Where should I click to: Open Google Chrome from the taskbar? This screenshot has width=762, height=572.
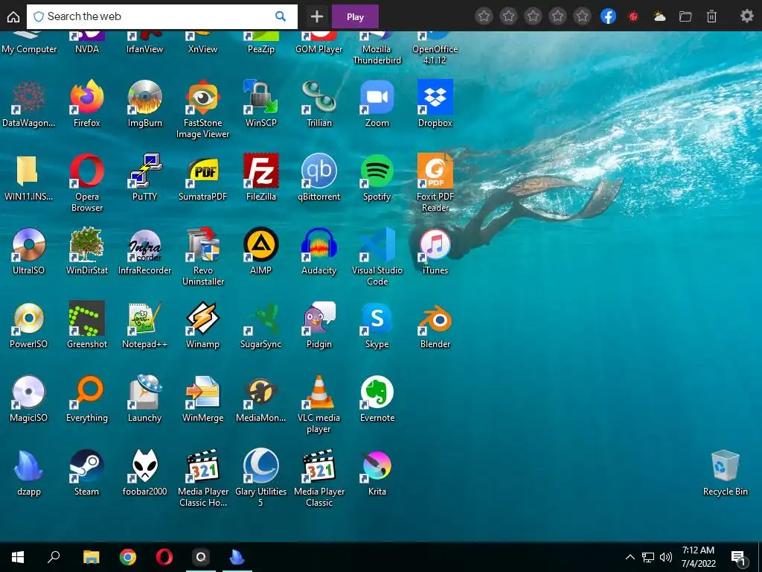[x=128, y=557]
